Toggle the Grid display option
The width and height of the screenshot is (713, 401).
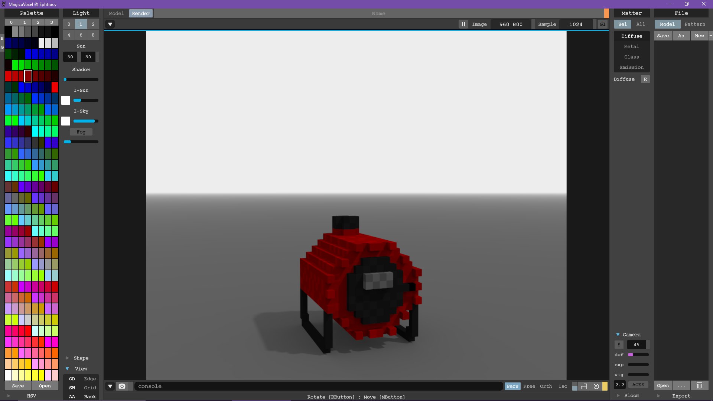pyautogui.click(x=90, y=388)
